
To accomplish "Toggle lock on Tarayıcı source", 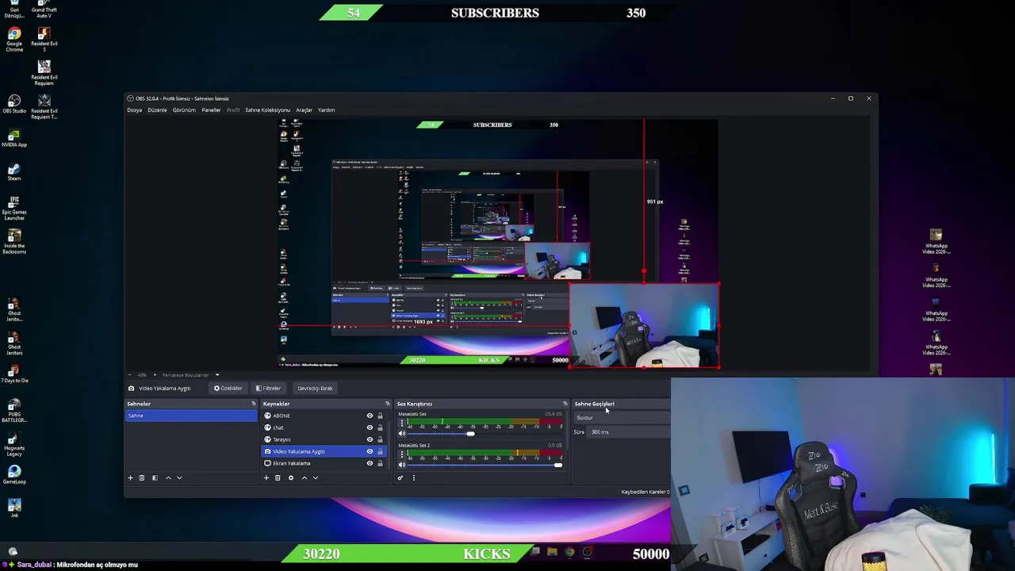I will (380, 439).
